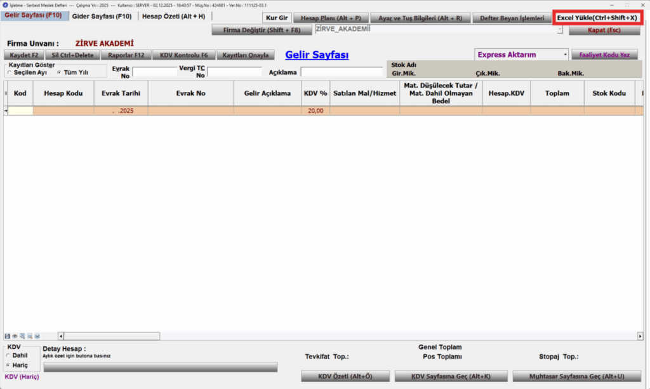Click the KDV % cell '20,00'
This screenshot has height=389, width=650.
(x=315, y=110)
